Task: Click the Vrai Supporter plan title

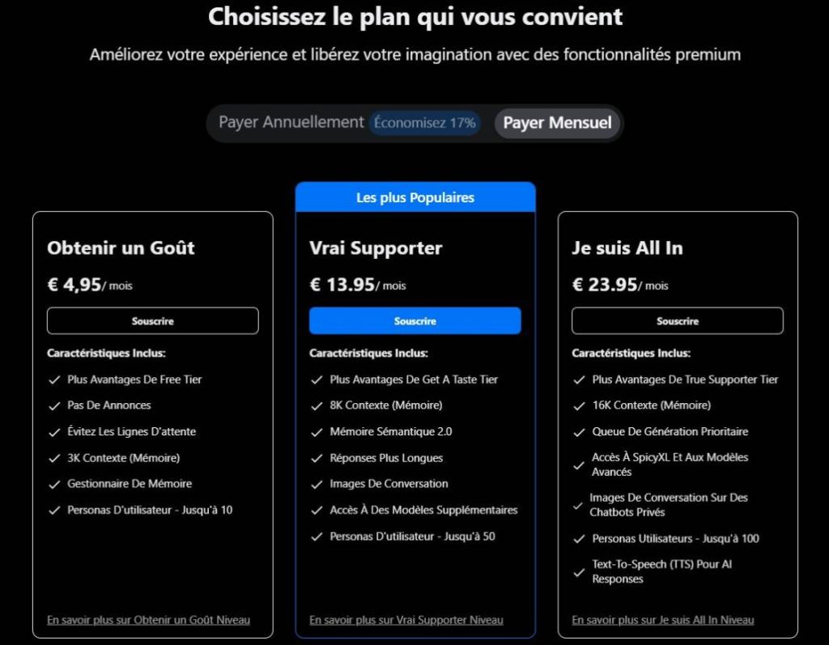Action: (376, 248)
